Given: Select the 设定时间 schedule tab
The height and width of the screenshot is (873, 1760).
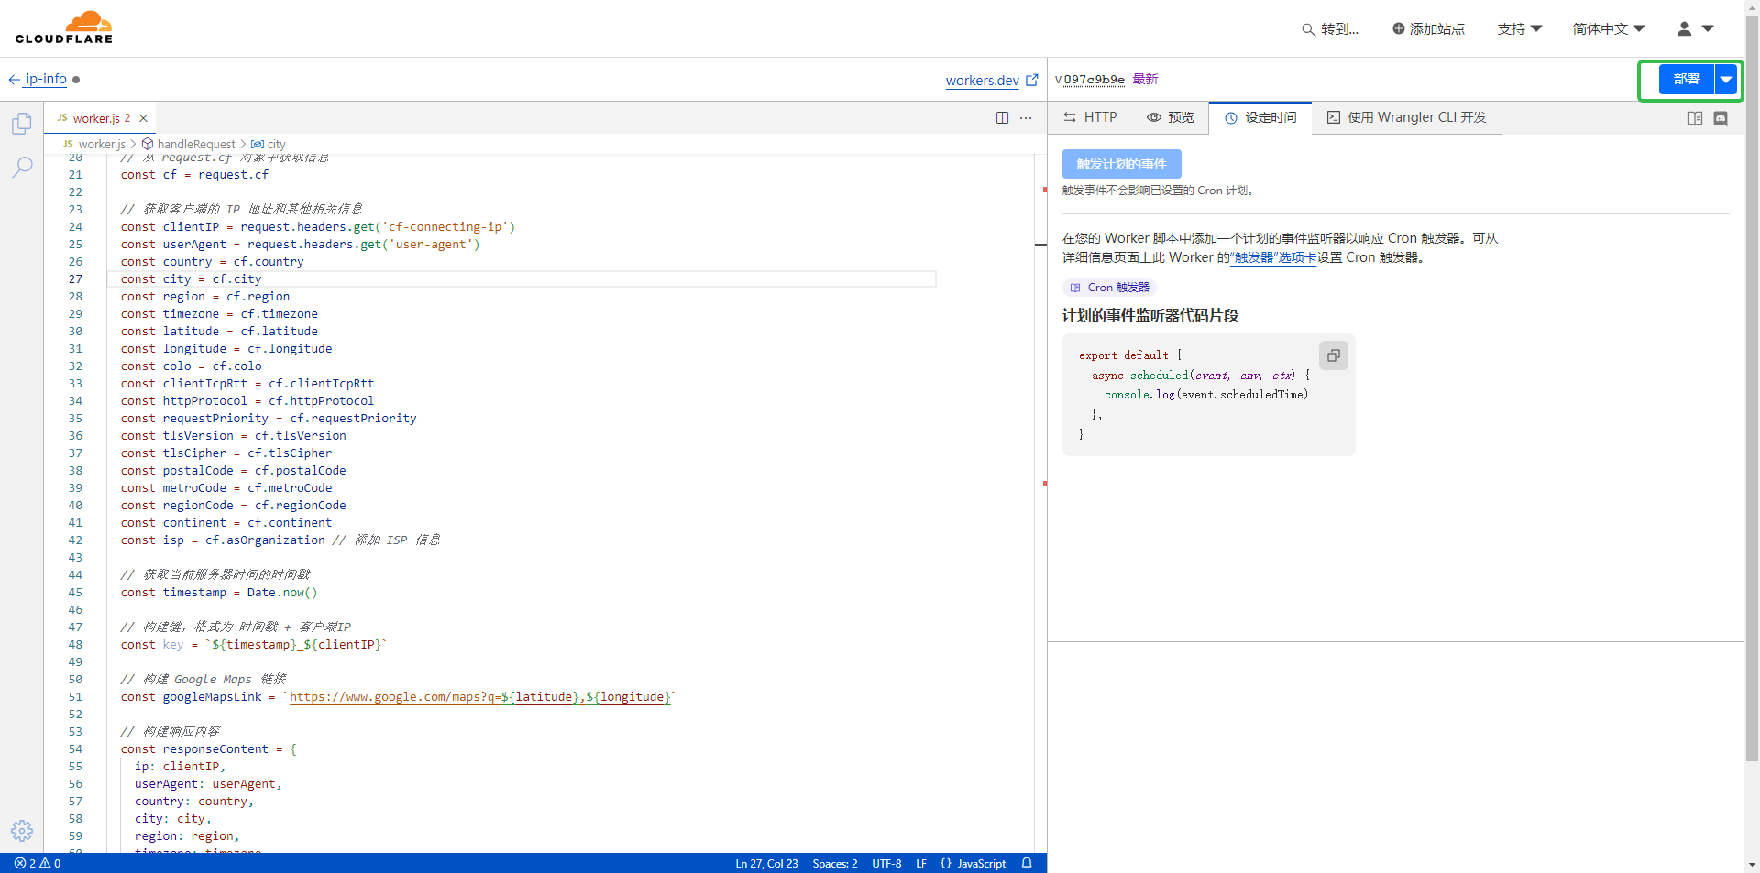Looking at the screenshot, I should (1260, 117).
